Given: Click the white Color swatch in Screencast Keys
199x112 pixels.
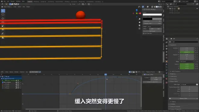Looking at the screenshot, I should coord(152,14).
